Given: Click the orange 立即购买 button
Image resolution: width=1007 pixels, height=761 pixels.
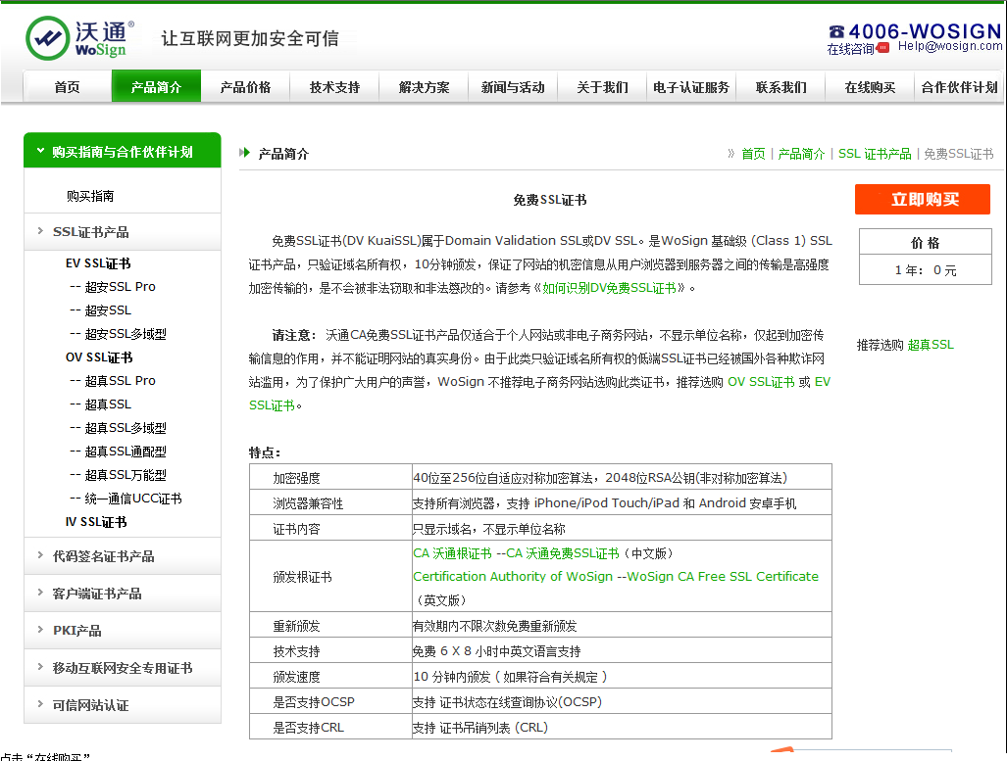Looking at the screenshot, I should pos(923,200).
